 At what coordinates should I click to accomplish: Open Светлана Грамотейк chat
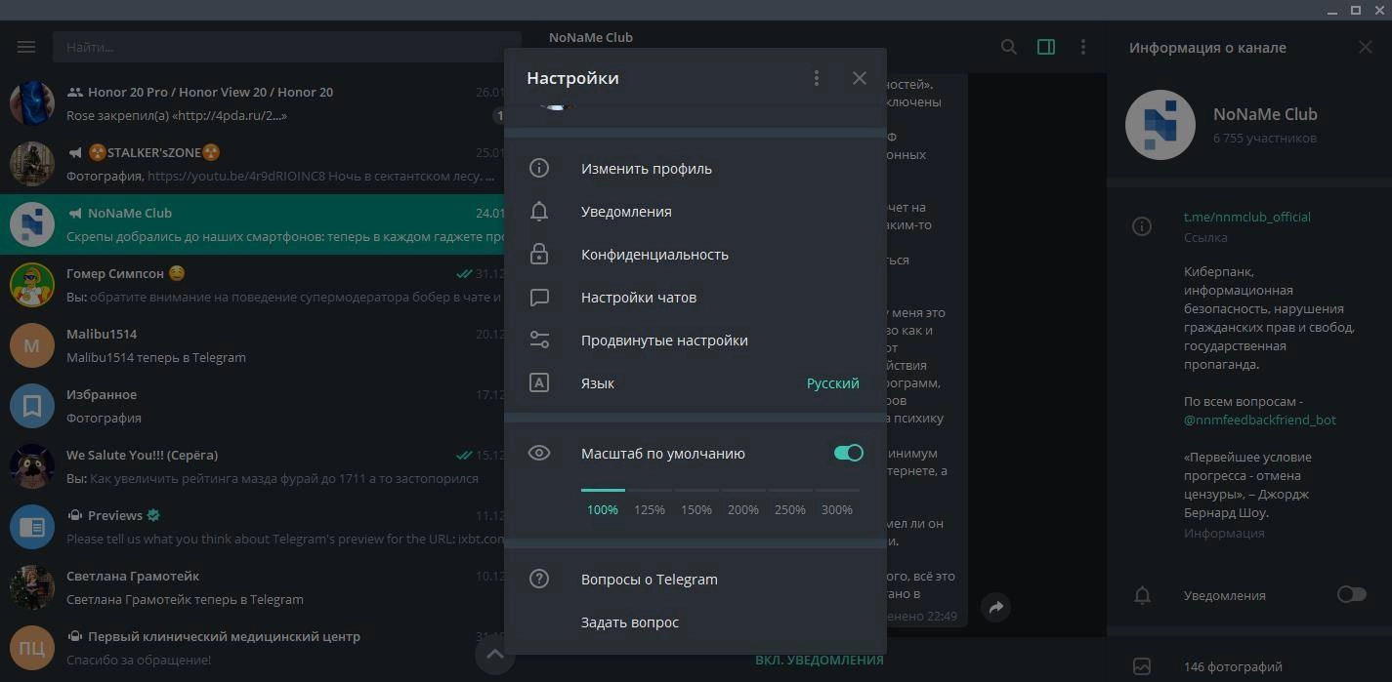[252, 587]
